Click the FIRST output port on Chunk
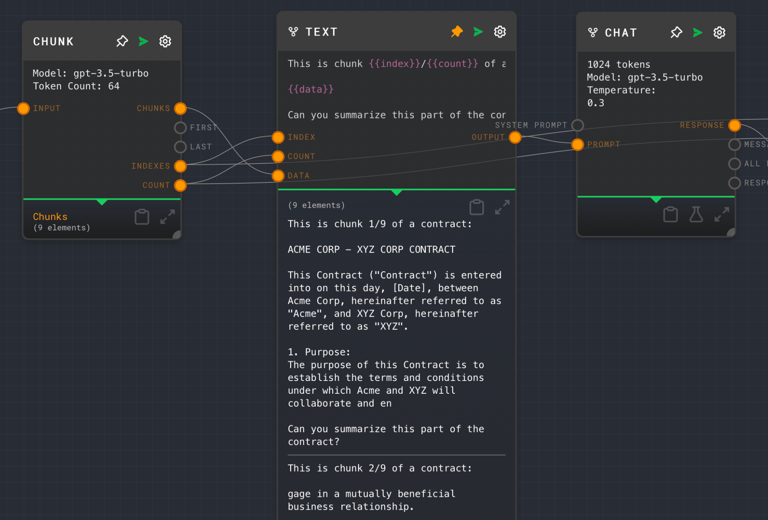Viewport: 768px width, 520px height. tap(180, 128)
